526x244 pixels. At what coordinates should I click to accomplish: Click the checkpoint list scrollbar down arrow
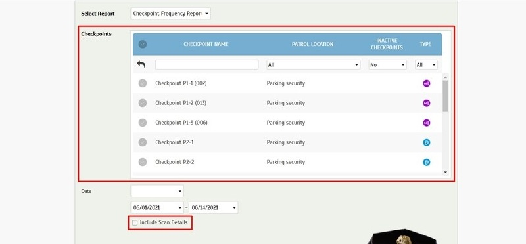446,172
